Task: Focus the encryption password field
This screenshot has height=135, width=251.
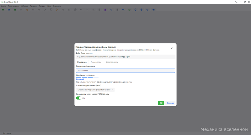Action: click(125, 70)
